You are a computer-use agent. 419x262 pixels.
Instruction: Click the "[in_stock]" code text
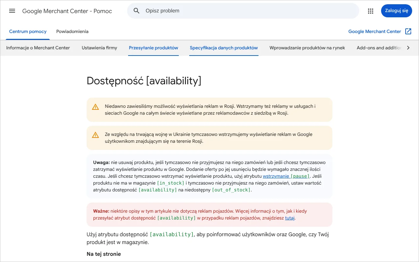(171, 183)
